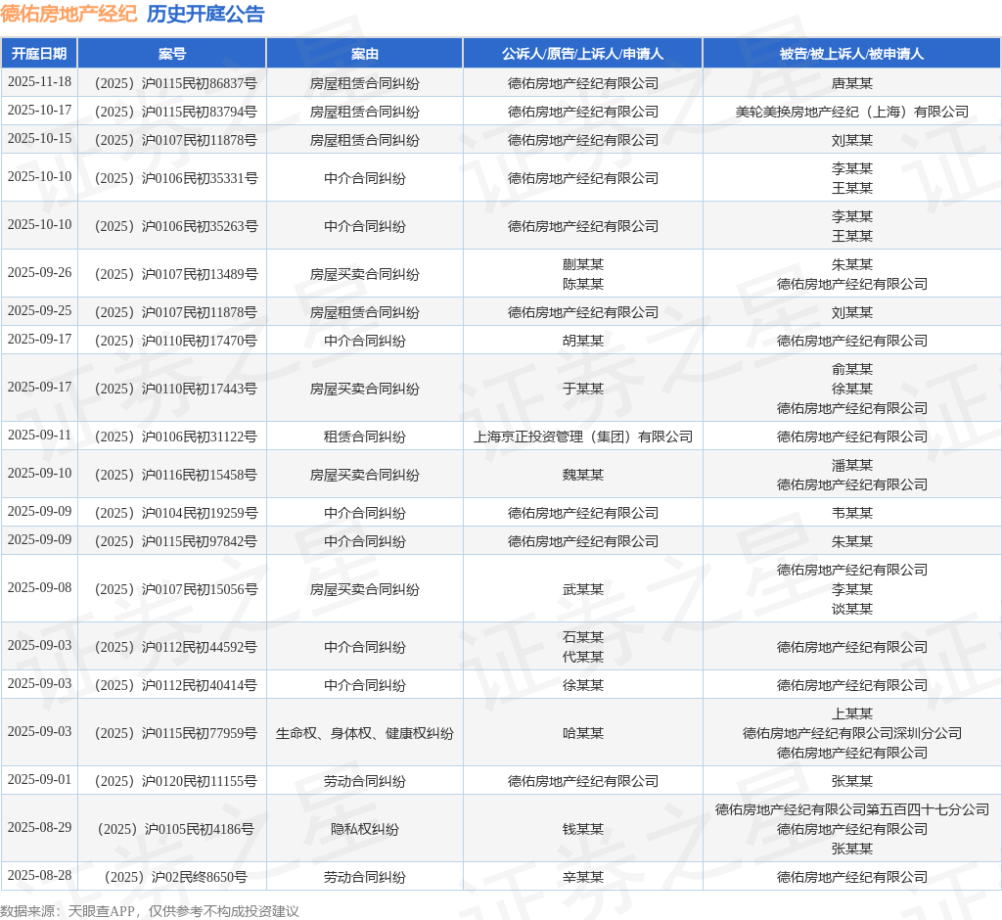Viewport: 1002px width, 920px height.
Task: Click the date 2025-08-28
Action: coord(39,876)
